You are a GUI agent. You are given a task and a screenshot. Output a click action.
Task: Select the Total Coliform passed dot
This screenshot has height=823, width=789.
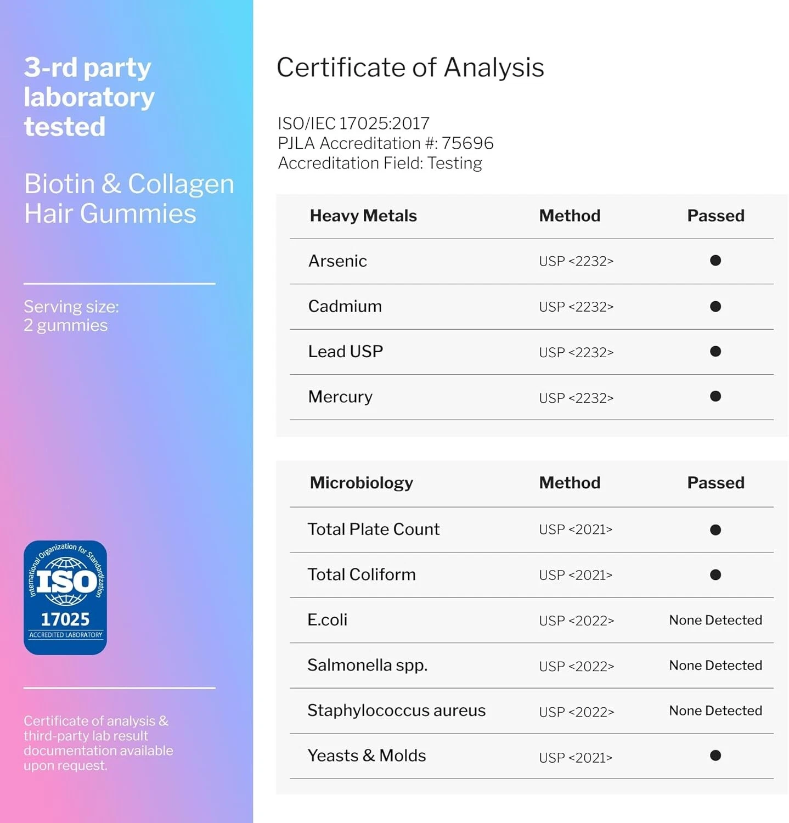point(715,574)
